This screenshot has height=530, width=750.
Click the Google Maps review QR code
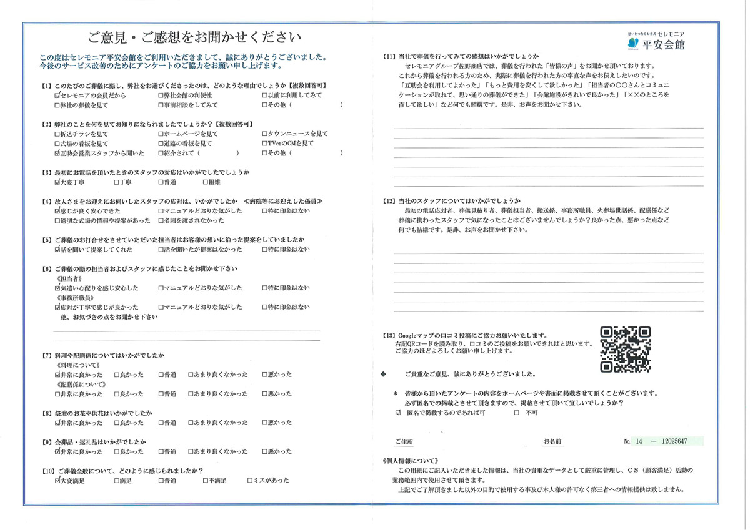tap(625, 350)
